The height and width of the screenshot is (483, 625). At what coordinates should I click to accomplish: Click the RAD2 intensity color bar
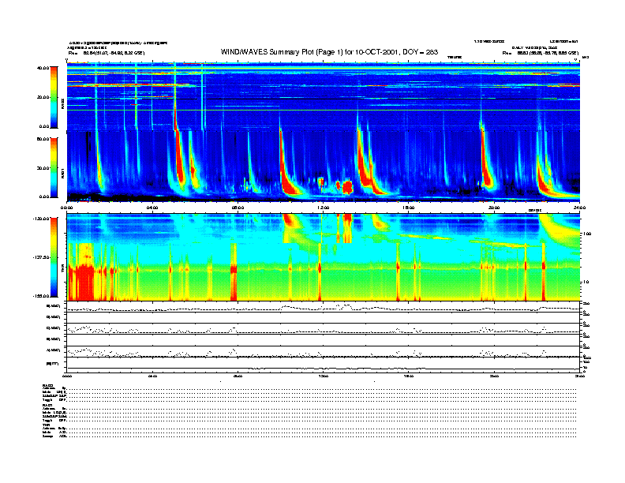(54, 97)
